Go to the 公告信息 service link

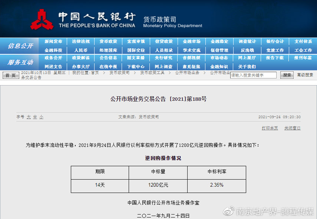click(x=108, y=58)
